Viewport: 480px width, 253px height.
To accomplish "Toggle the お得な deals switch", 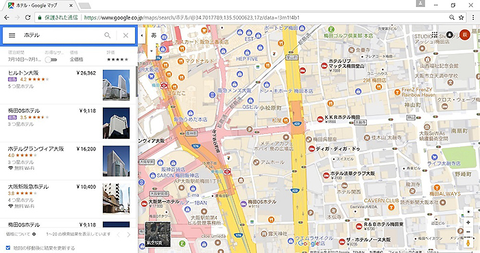I will click(x=51, y=59).
